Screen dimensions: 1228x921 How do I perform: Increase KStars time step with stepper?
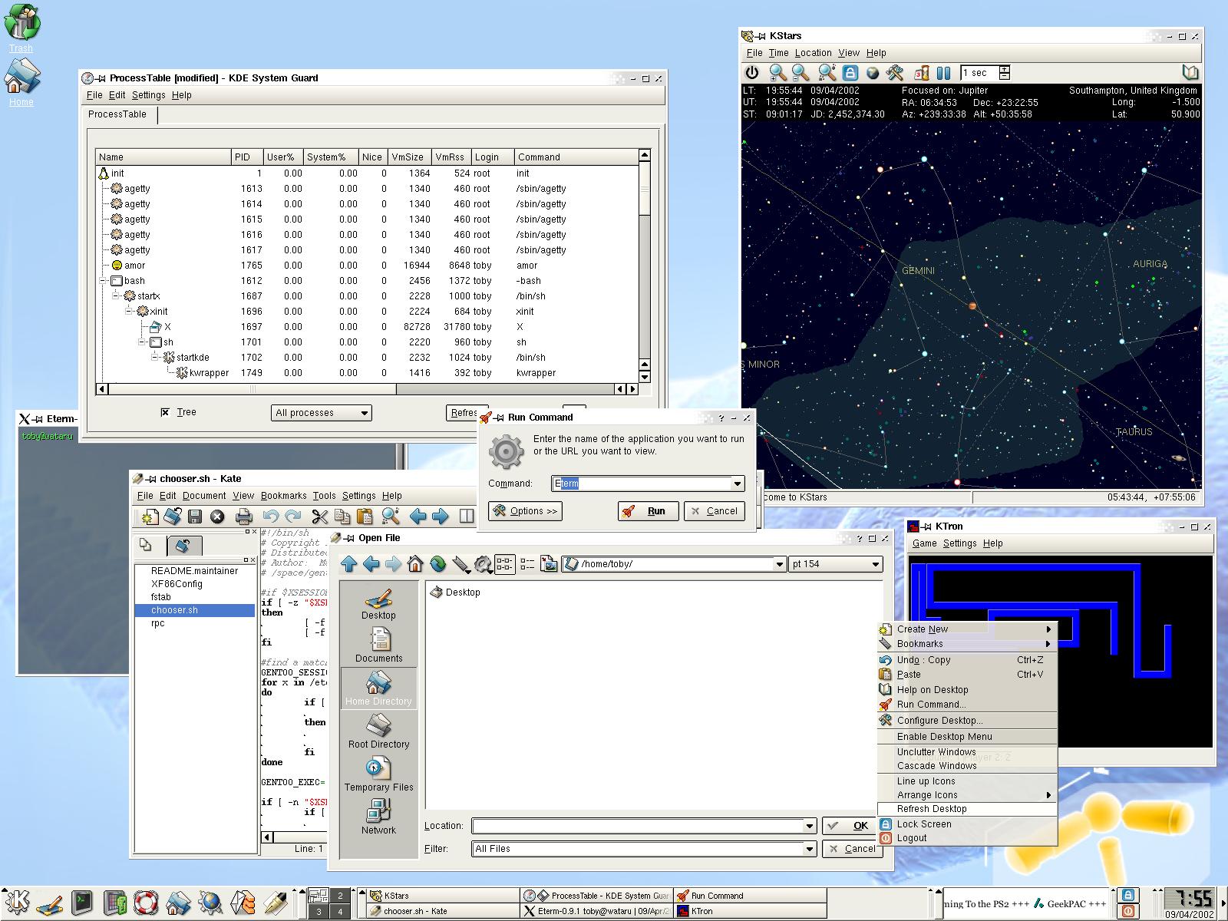pos(1005,69)
